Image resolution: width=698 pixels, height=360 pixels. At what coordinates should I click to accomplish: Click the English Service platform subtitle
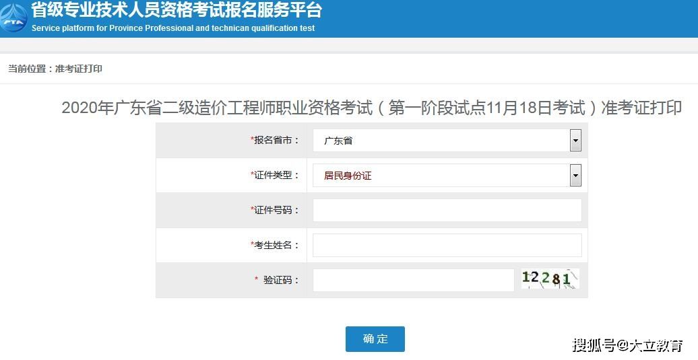coord(173,28)
